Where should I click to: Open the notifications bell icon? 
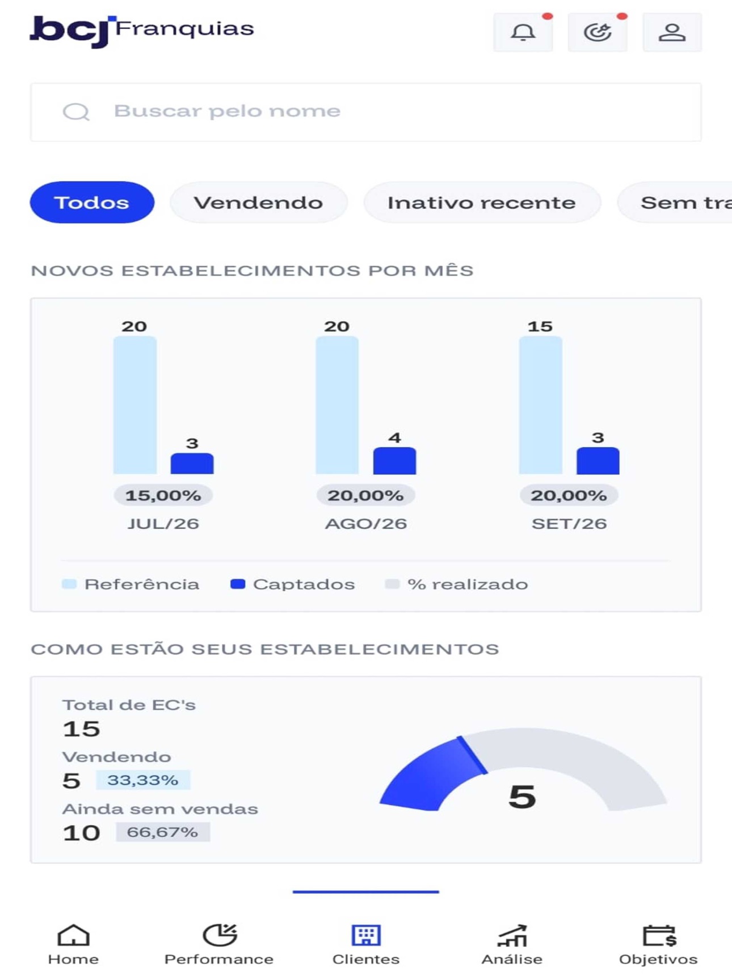pyautogui.click(x=523, y=32)
